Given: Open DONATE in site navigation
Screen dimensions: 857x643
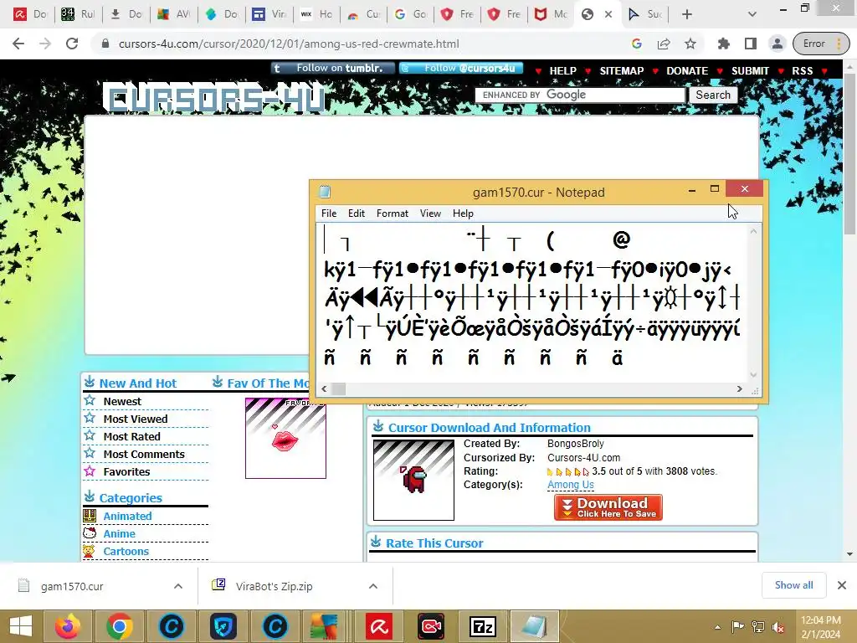Looking at the screenshot, I should coord(687,71).
